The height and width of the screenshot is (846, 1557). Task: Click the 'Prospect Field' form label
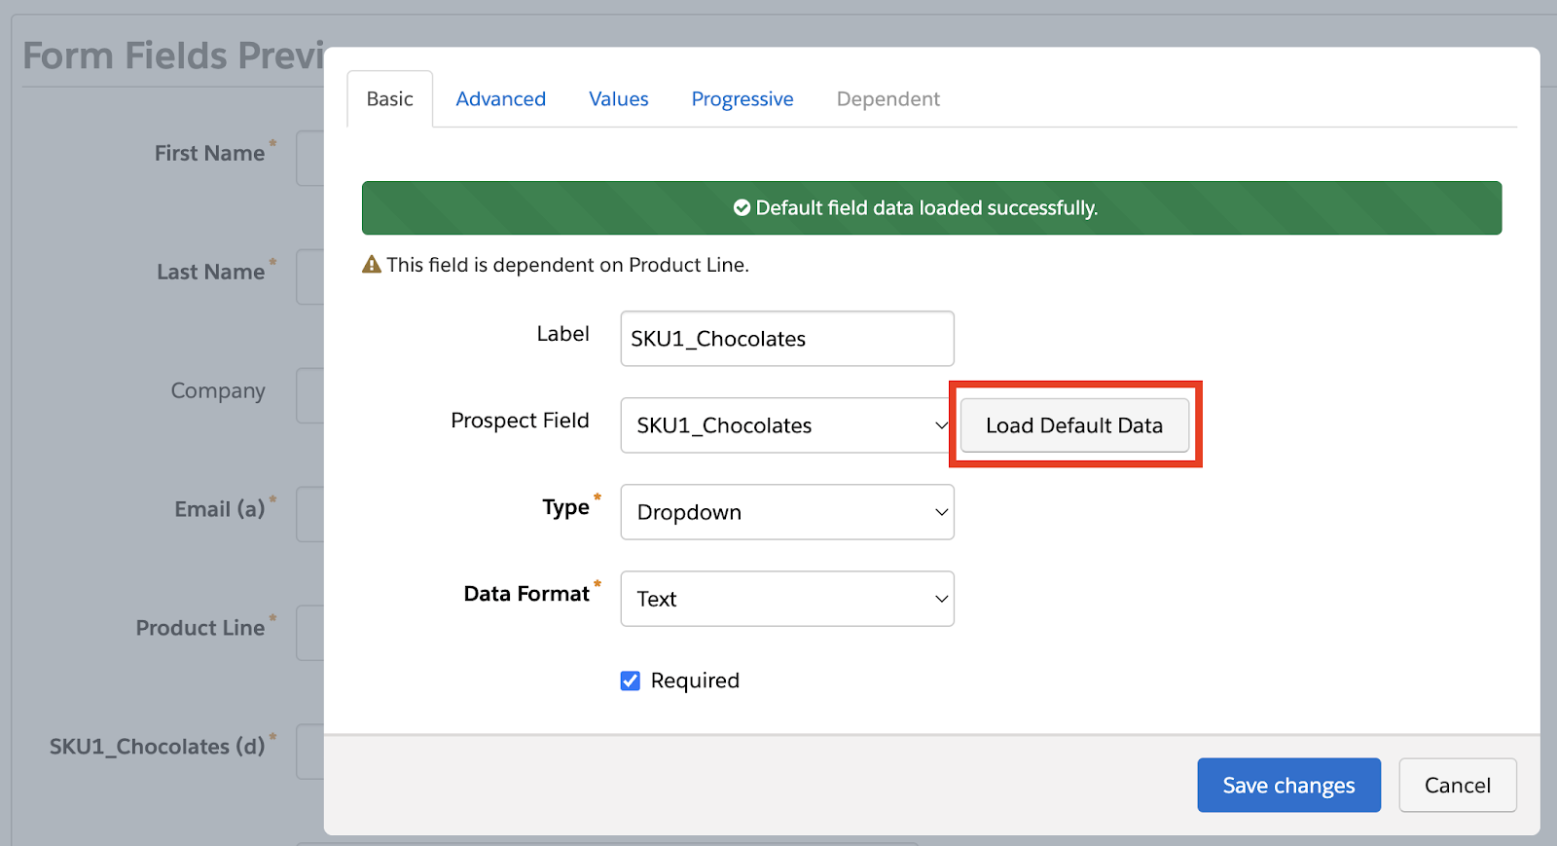520,421
